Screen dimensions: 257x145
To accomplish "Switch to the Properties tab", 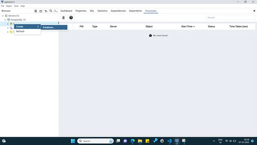I will click(x=81, y=11).
